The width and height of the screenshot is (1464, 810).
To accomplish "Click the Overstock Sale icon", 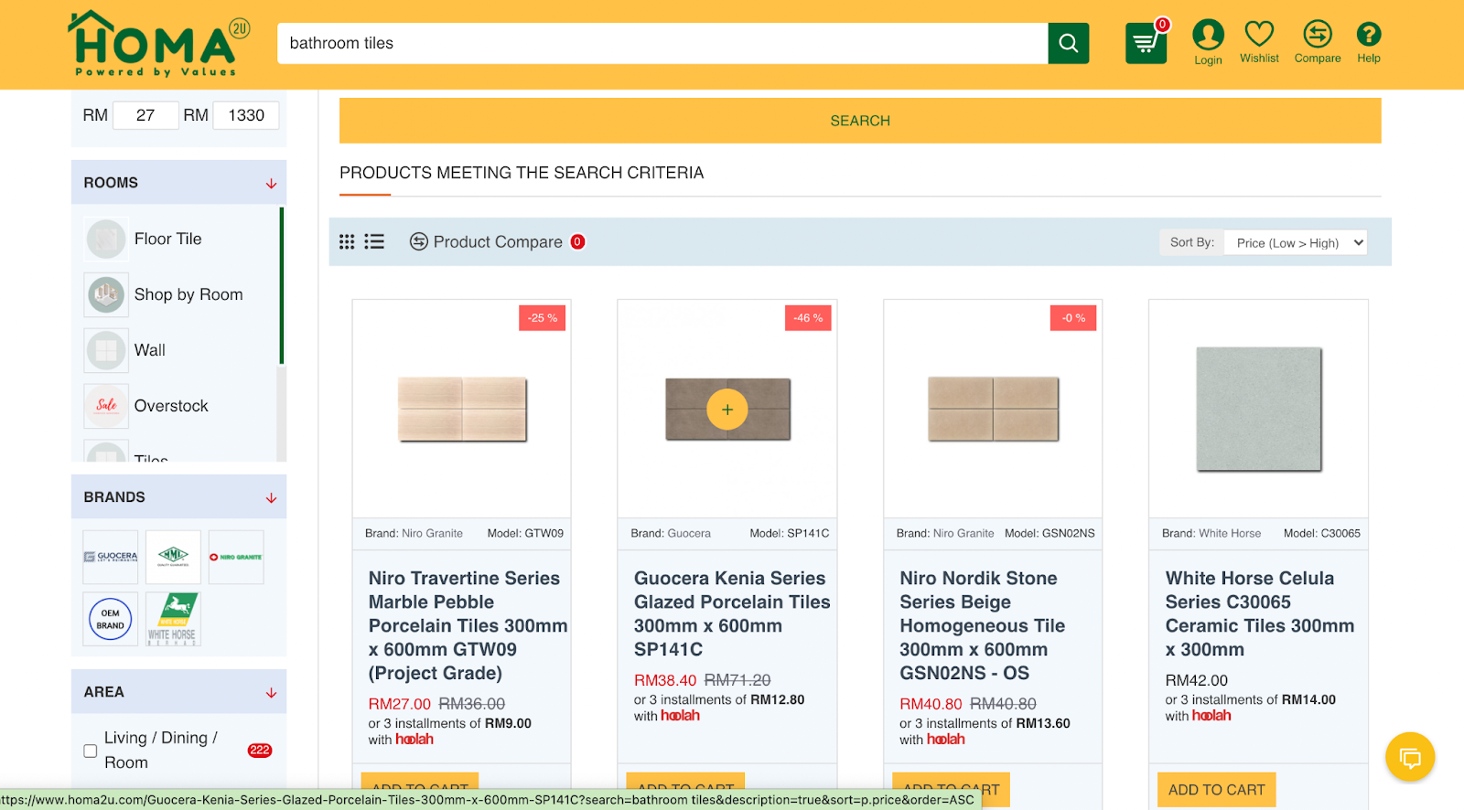I will point(106,406).
